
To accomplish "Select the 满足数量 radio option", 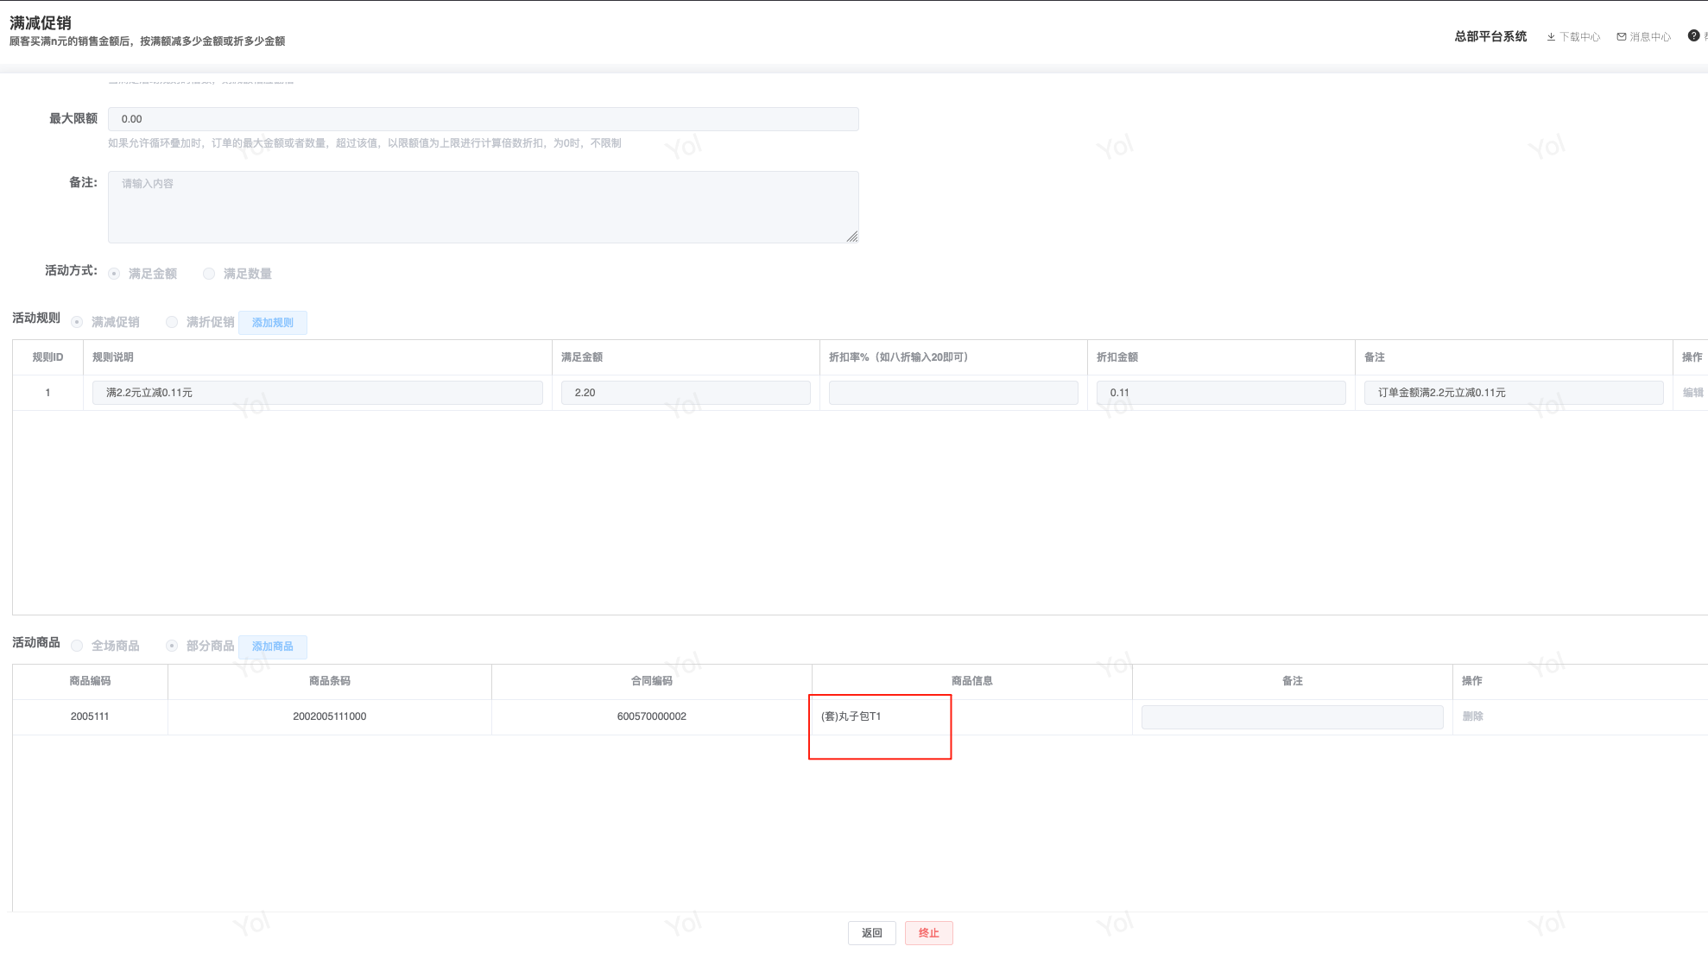I will (x=209, y=274).
